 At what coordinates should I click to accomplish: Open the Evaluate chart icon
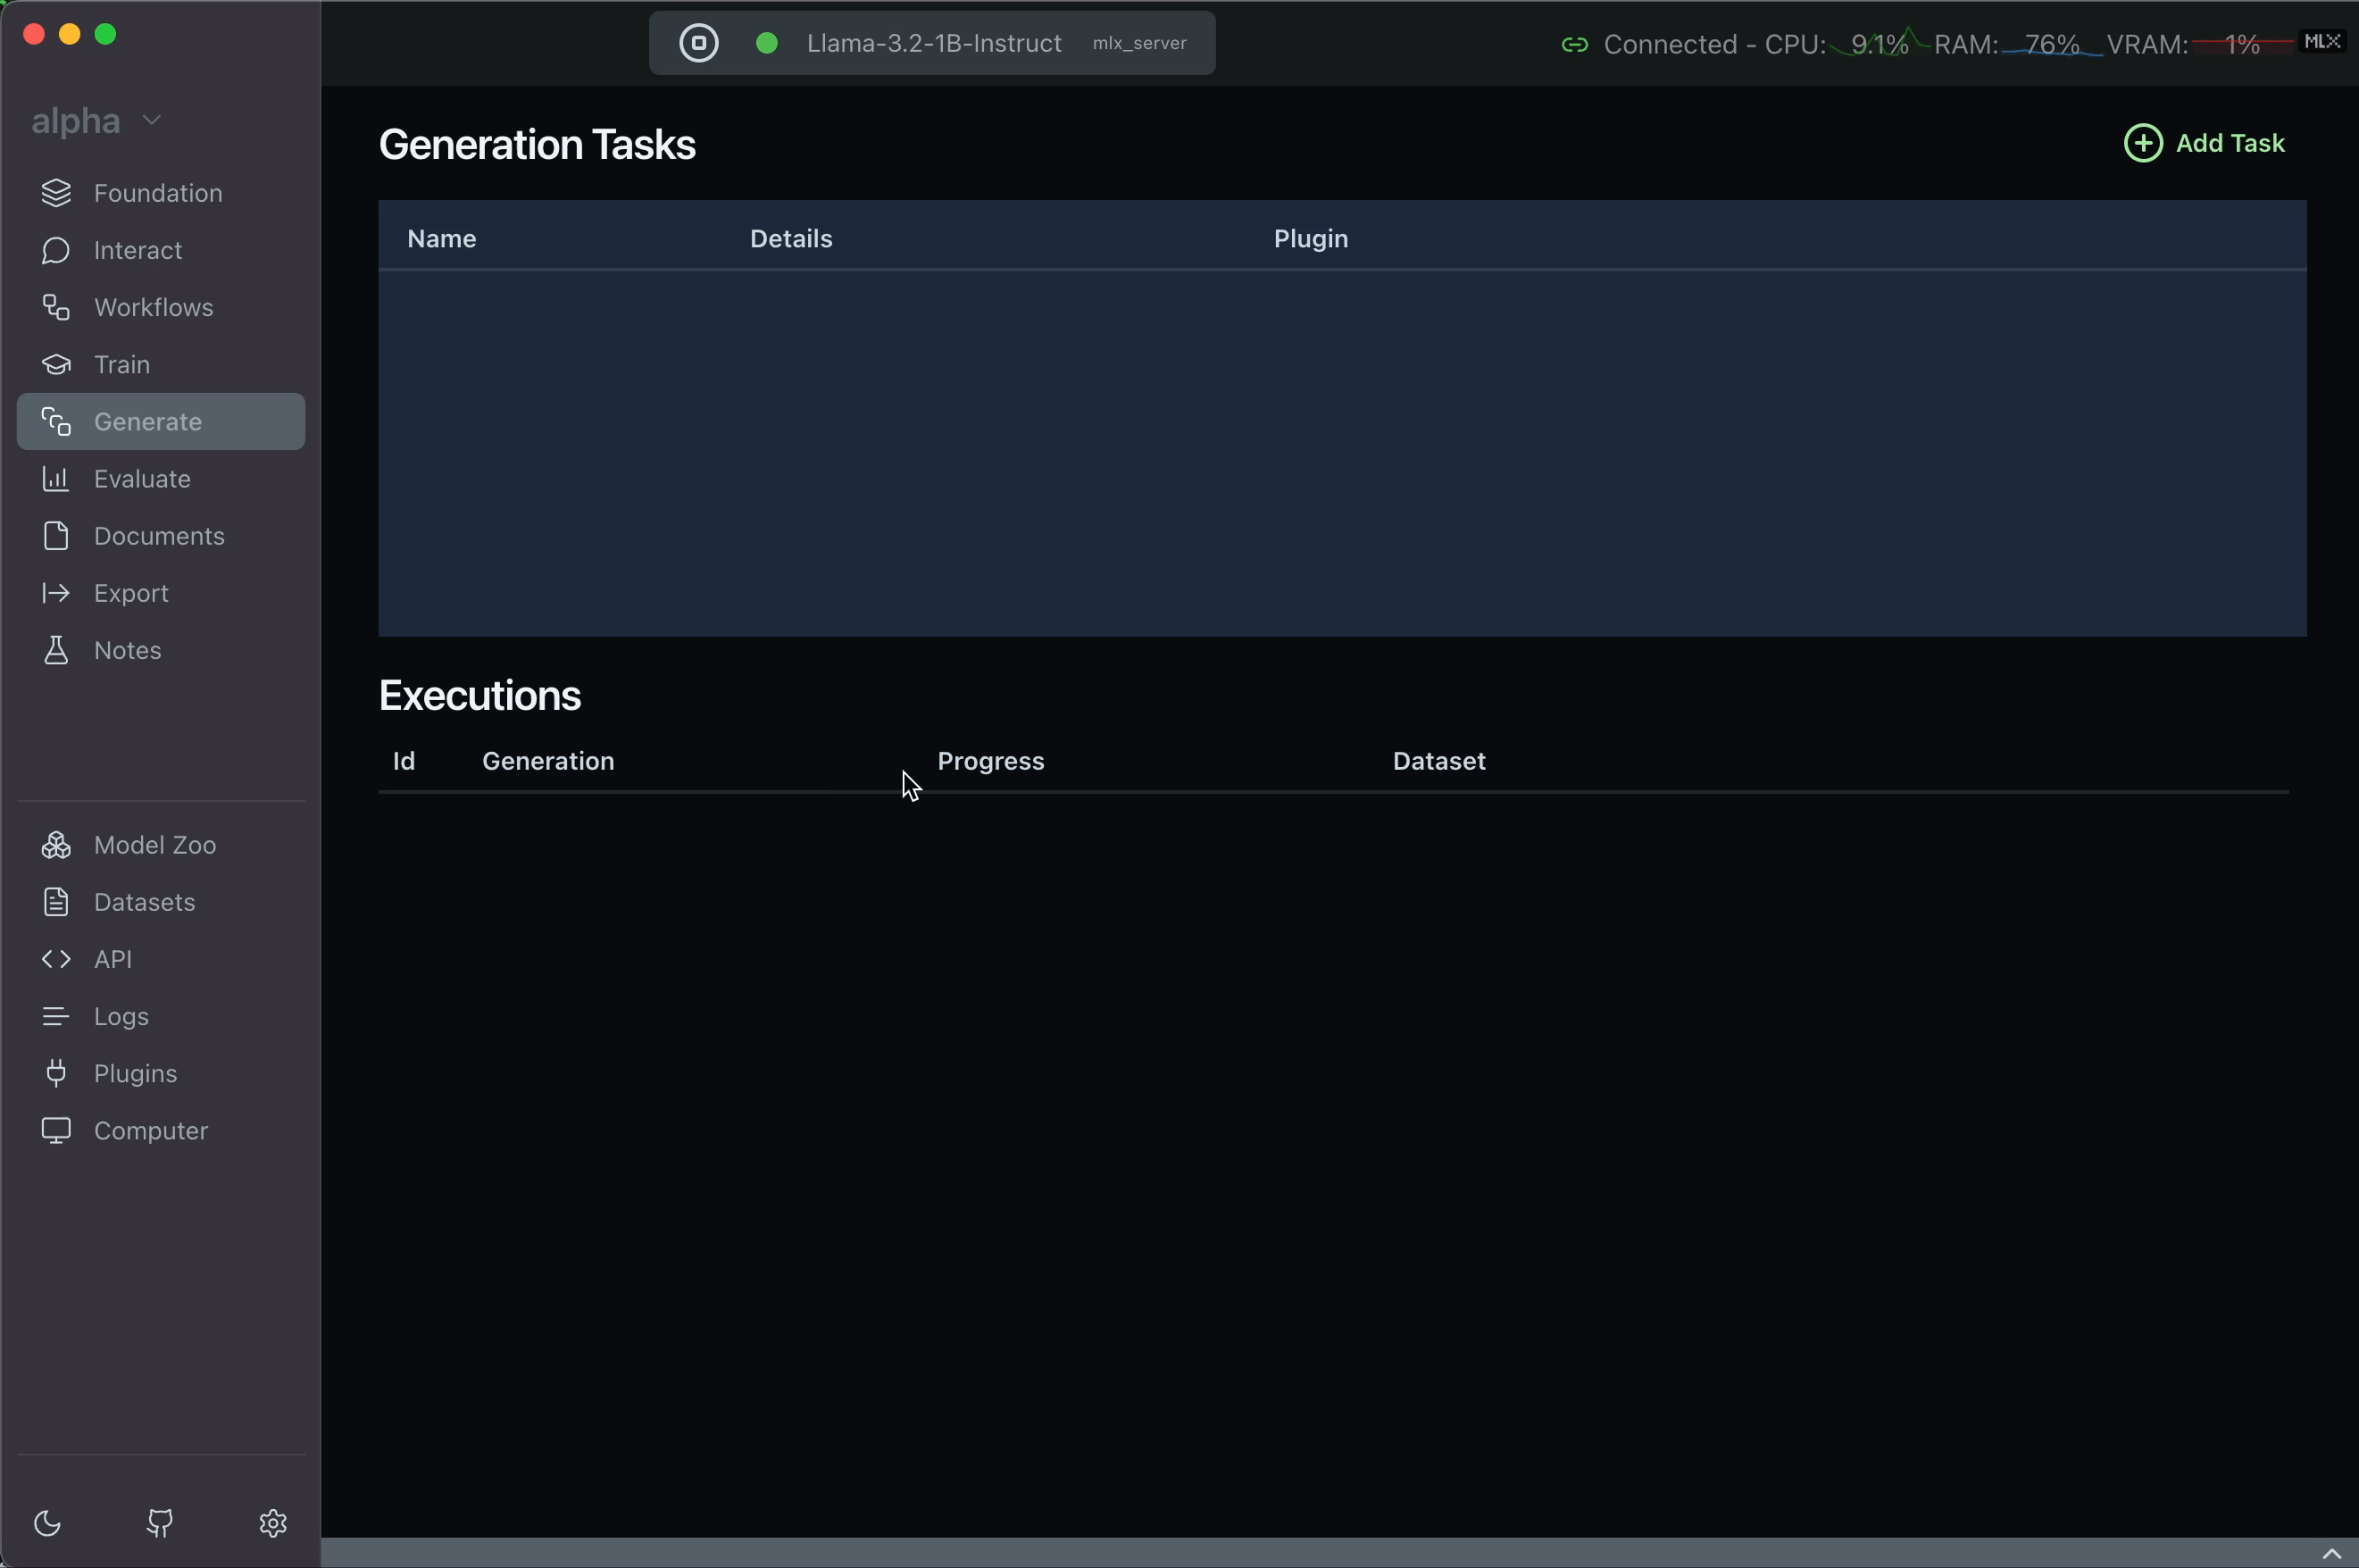pyautogui.click(x=56, y=479)
